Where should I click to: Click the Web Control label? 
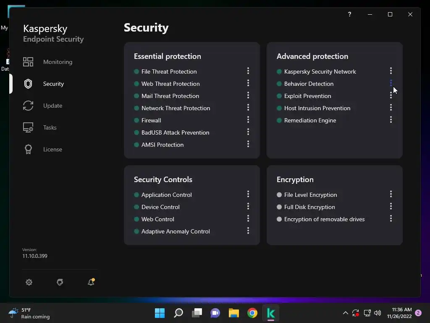[158, 219]
